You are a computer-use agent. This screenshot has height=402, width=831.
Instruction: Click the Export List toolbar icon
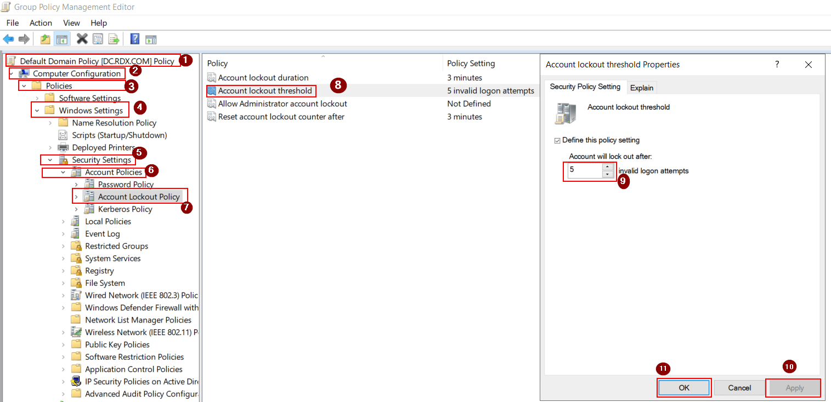click(x=114, y=39)
